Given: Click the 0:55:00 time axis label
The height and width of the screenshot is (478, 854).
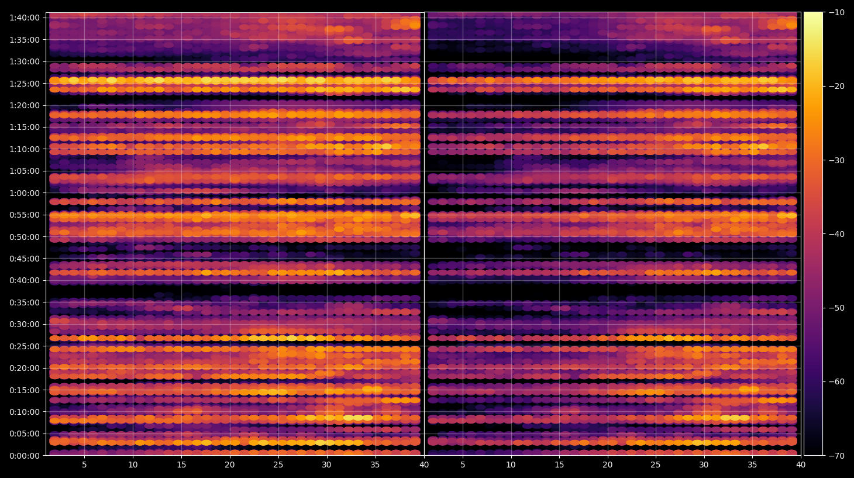Looking at the screenshot, I should (25, 215).
